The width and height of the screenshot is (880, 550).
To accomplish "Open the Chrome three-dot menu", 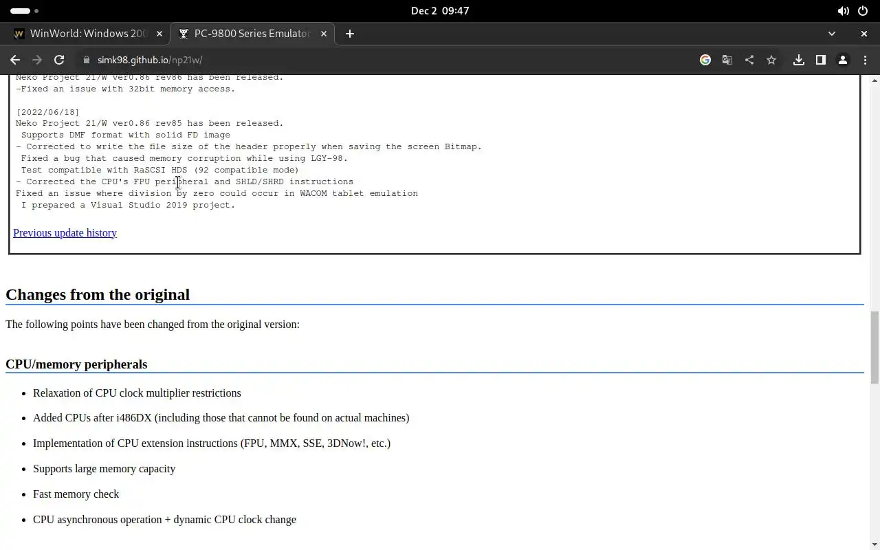I will tap(866, 60).
